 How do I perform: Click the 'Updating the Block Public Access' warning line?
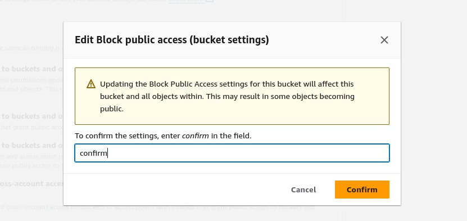pos(227,84)
